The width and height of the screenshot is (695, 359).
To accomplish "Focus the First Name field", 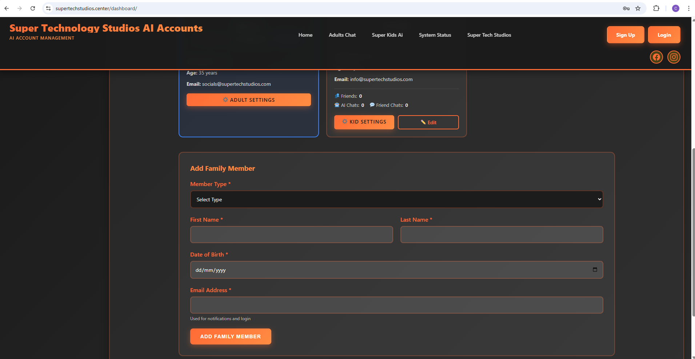I will point(291,234).
